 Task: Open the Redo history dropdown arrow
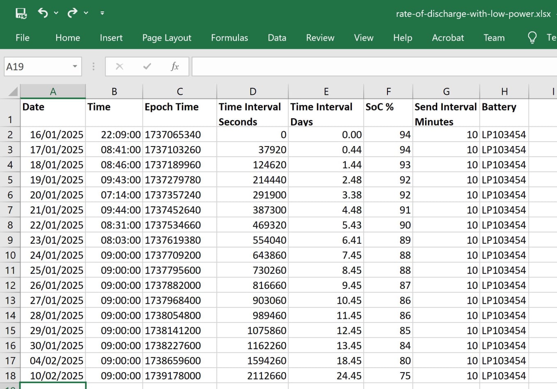[x=86, y=13]
